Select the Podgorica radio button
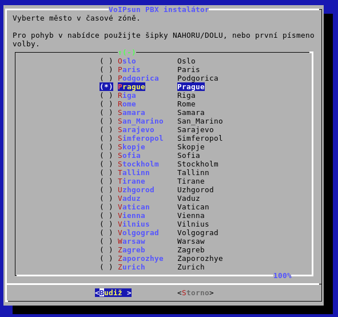 [x=106, y=78]
